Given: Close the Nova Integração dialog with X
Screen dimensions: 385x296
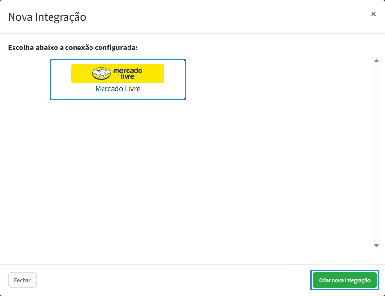Looking at the screenshot, I should pyautogui.click(x=373, y=14).
